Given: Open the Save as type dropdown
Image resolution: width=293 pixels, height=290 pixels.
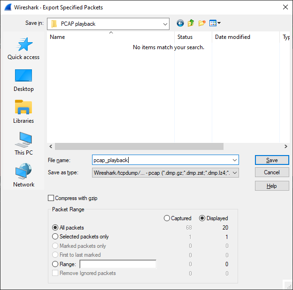Looking at the screenshot, I should point(234,173).
